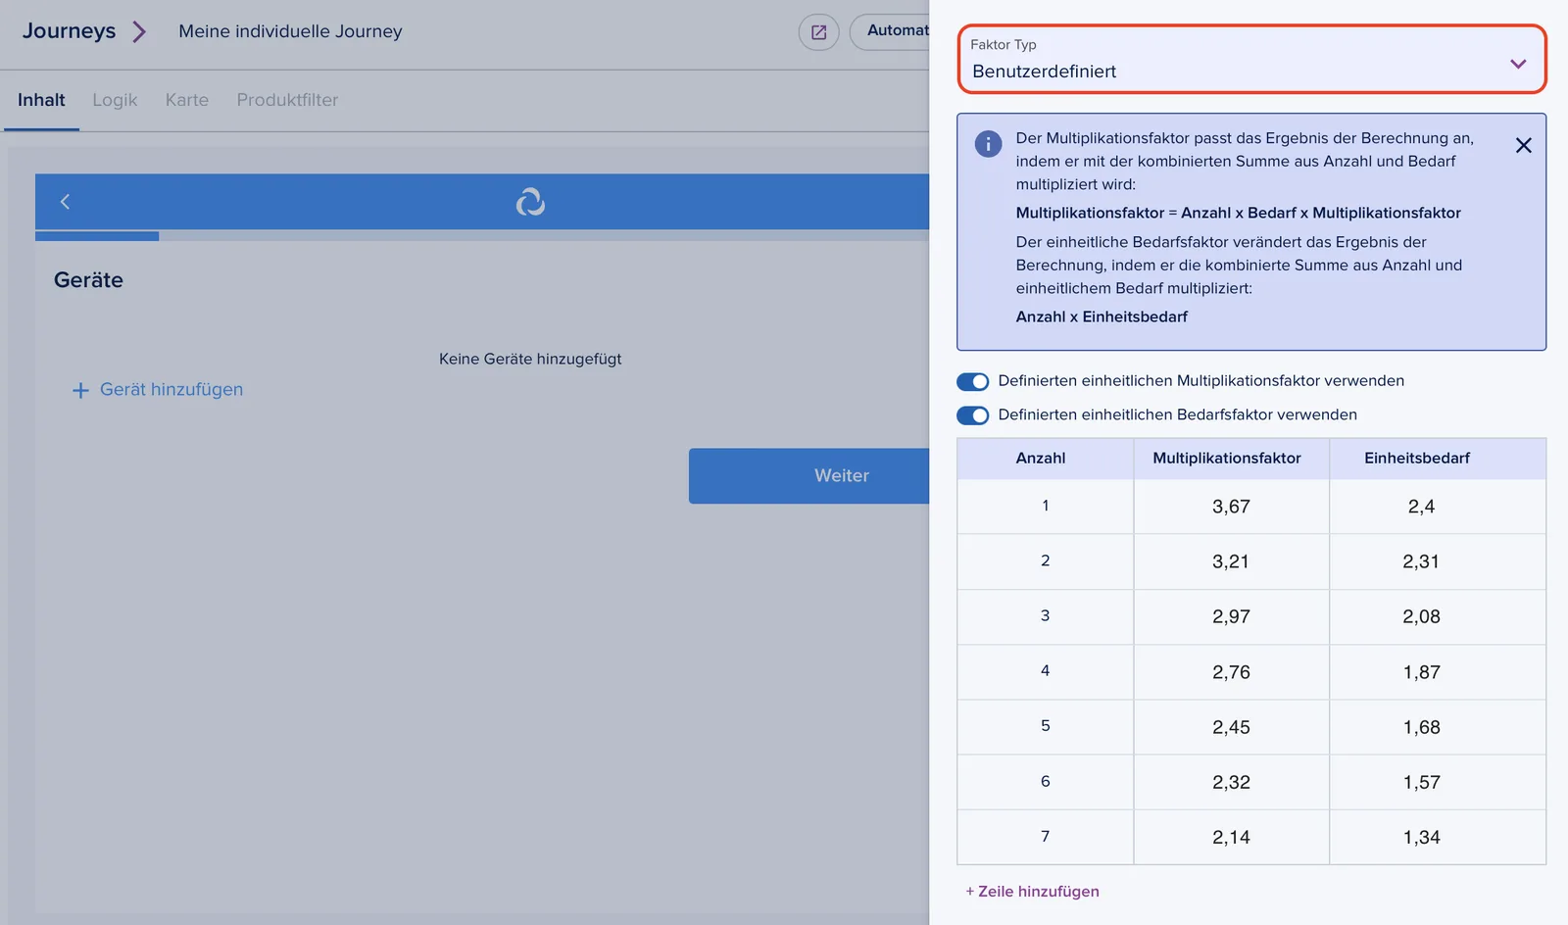Click the Automat button in header

click(890, 31)
